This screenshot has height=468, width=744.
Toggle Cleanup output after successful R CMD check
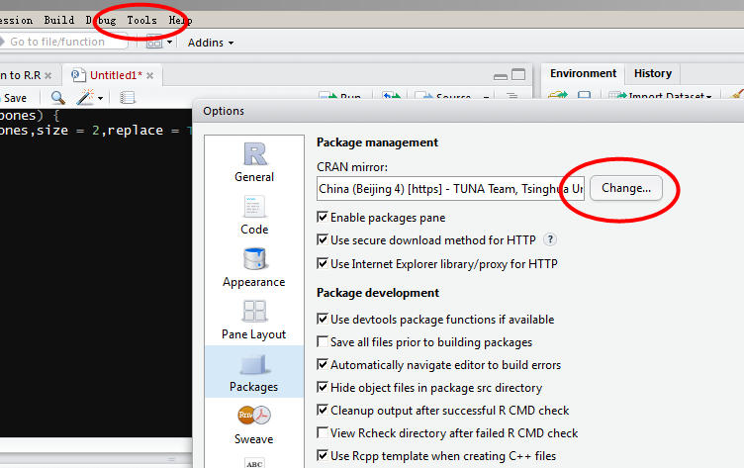(x=323, y=410)
